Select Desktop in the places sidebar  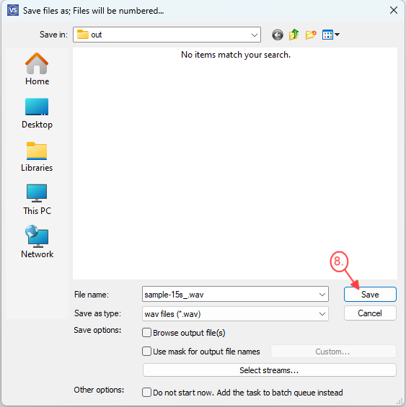37,113
